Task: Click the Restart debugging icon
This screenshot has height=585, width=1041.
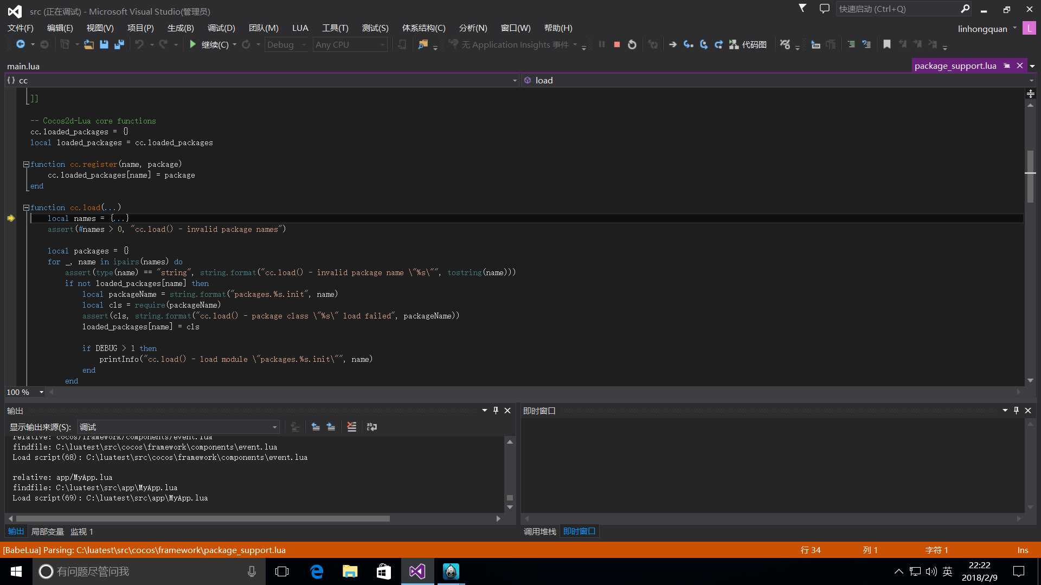Action: pyautogui.click(x=632, y=44)
